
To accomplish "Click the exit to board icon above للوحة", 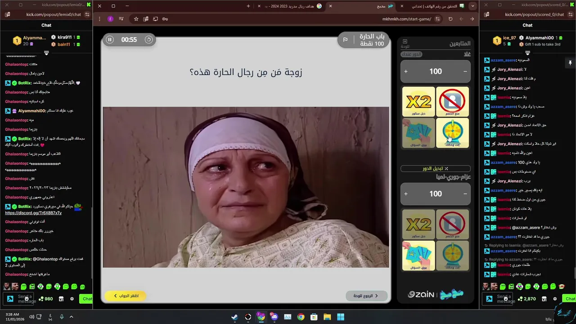I will point(405,42).
